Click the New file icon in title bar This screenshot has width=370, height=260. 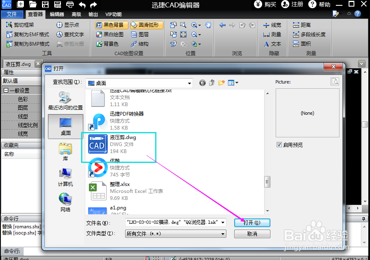[21, 4]
